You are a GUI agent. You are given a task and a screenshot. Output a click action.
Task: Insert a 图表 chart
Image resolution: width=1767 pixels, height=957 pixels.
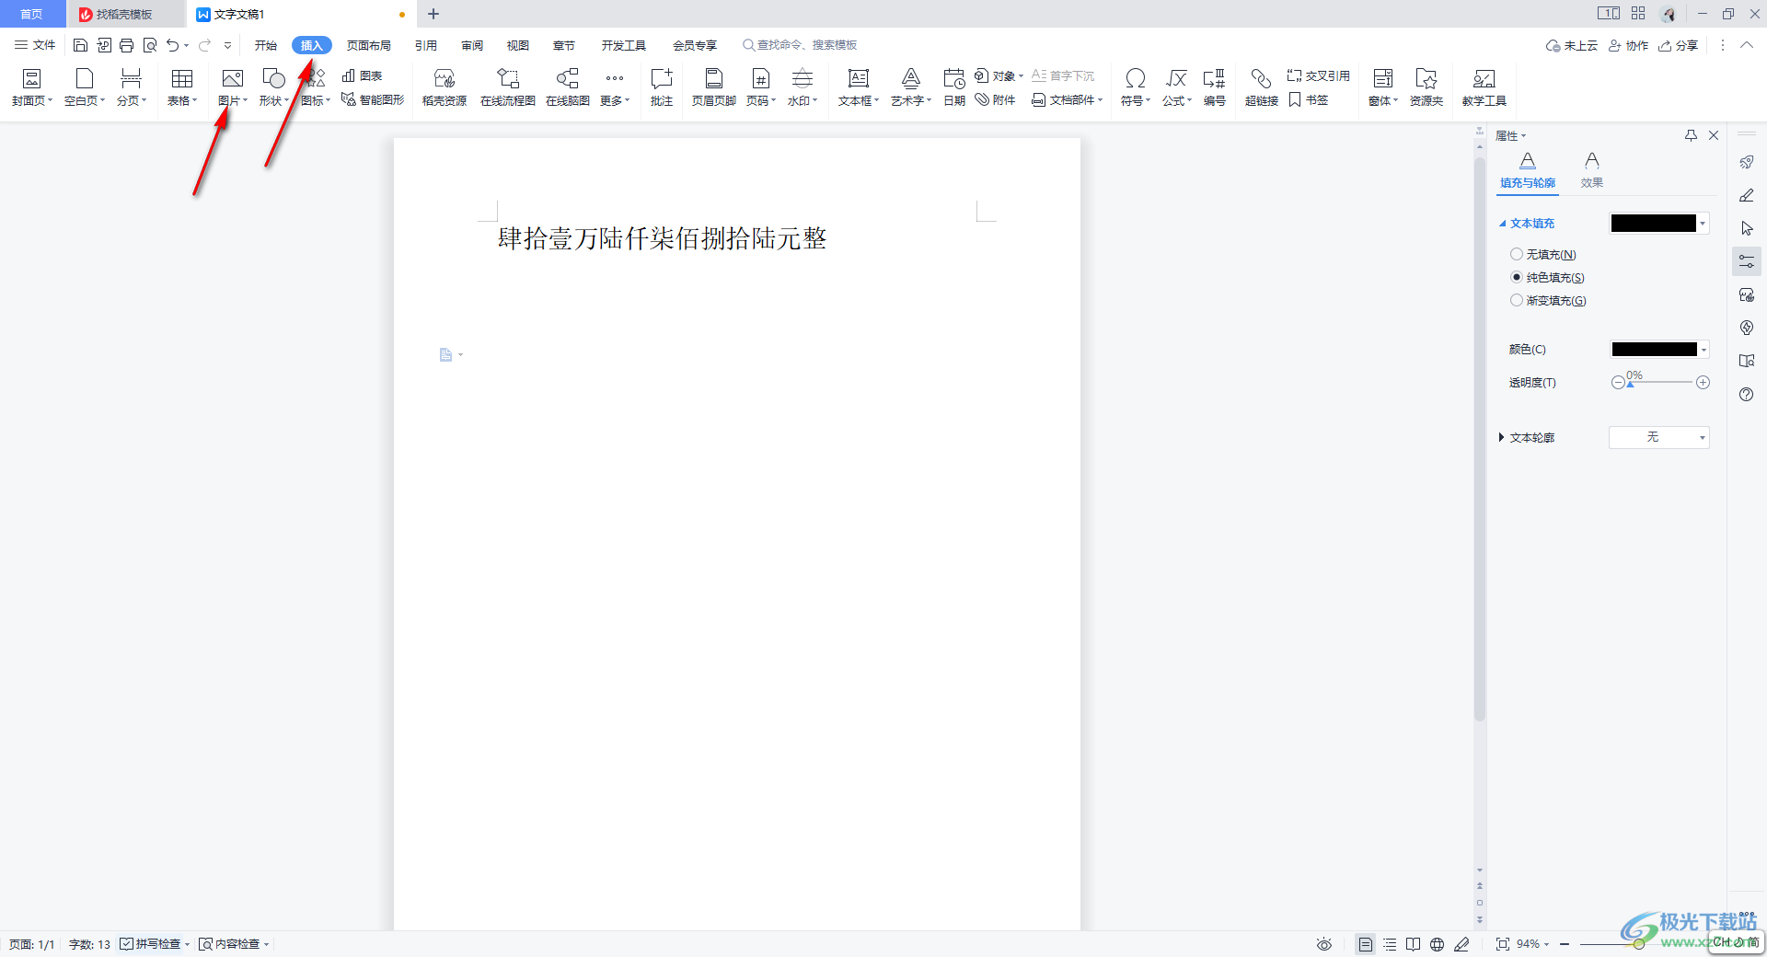tap(362, 75)
